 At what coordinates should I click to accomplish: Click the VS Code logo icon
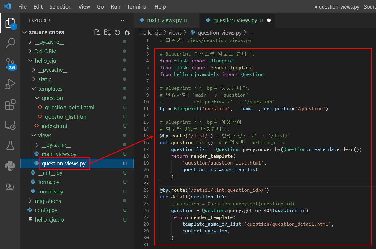(x=7, y=6)
